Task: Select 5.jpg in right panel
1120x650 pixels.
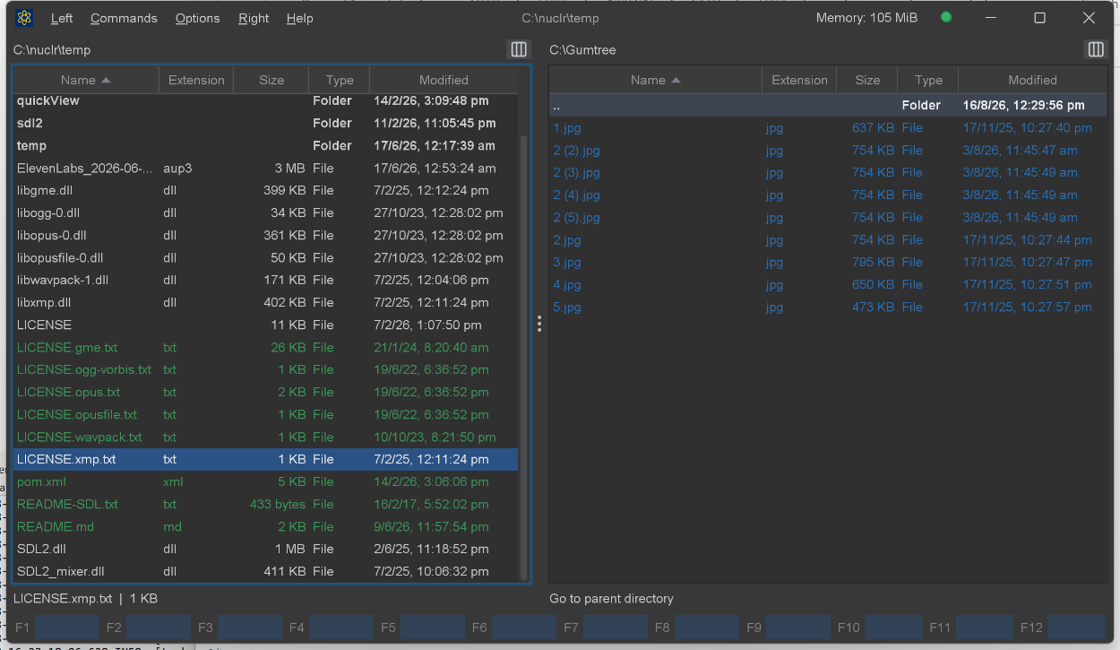Action: pyautogui.click(x=828, y=307)
